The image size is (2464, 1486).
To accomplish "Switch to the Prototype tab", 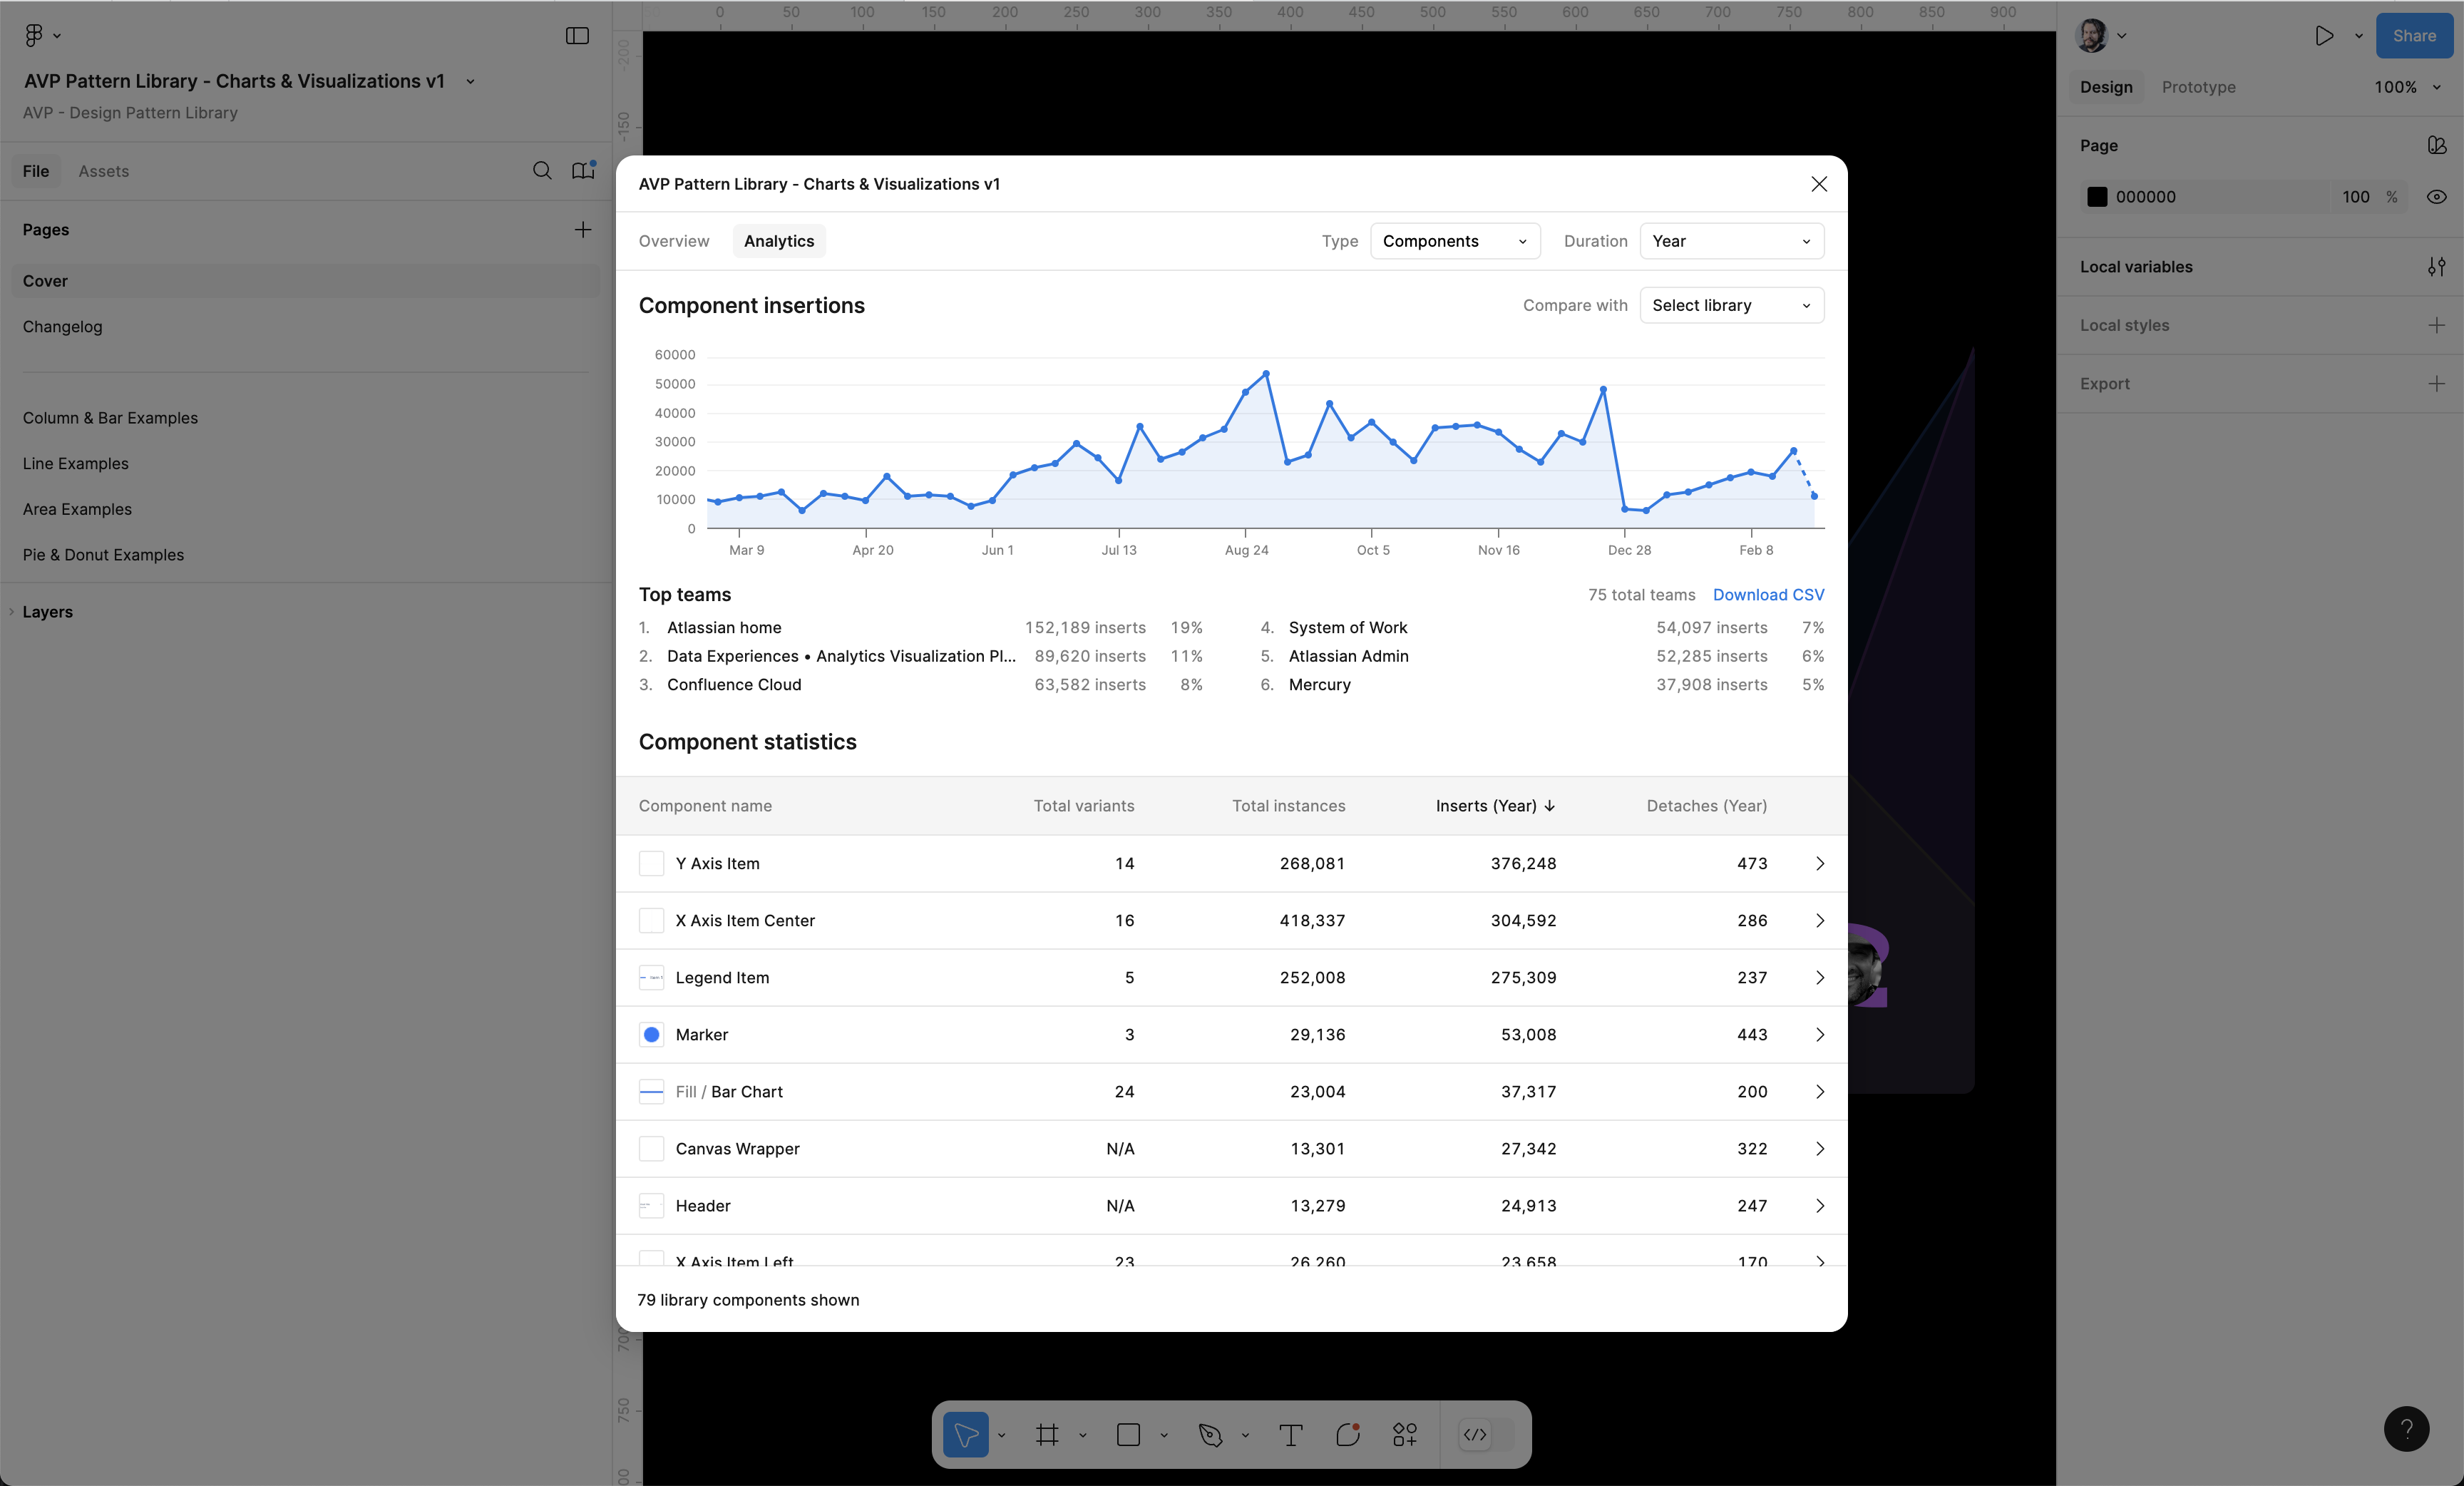I will pos(2198,87).
